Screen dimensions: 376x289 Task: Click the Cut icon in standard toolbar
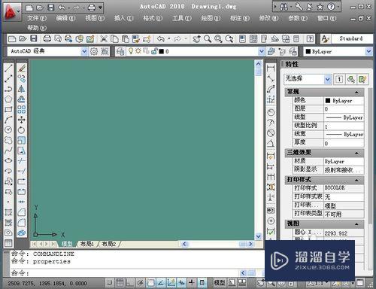coord(104,39)
